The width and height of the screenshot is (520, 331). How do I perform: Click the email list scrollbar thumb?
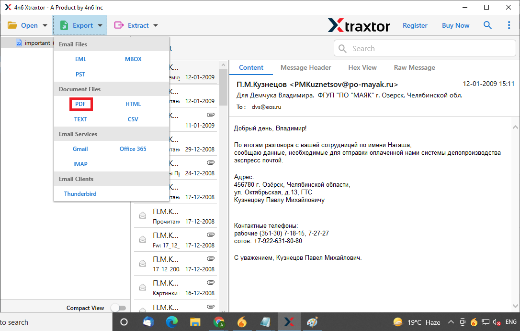tap(224, 86)
